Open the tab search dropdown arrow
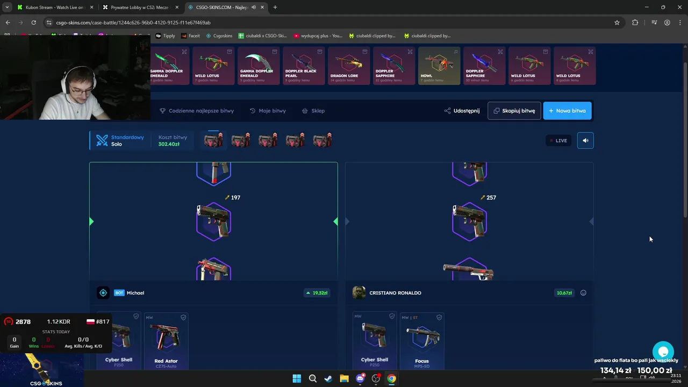The width and height of the screenshot is (688, 387). coord(7,7)
